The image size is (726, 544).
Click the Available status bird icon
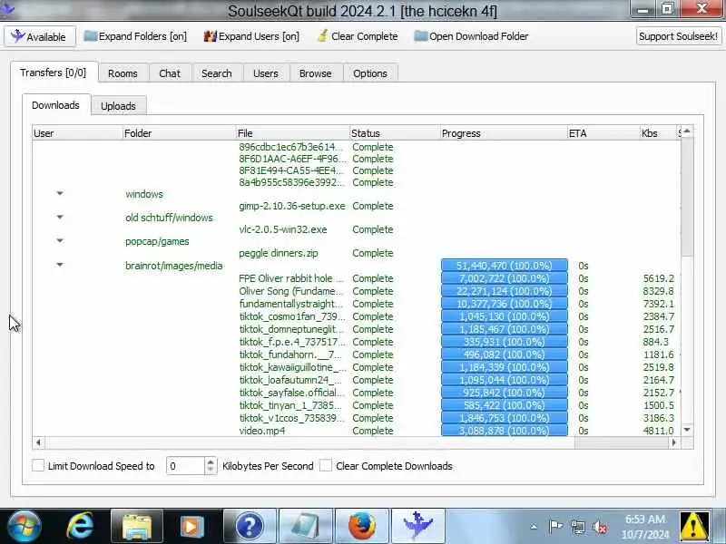(17, 35)
